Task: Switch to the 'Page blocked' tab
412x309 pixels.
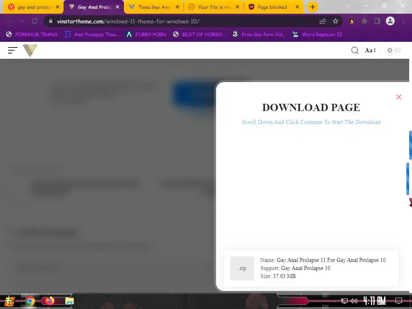Action: click(x=272, y=7)
